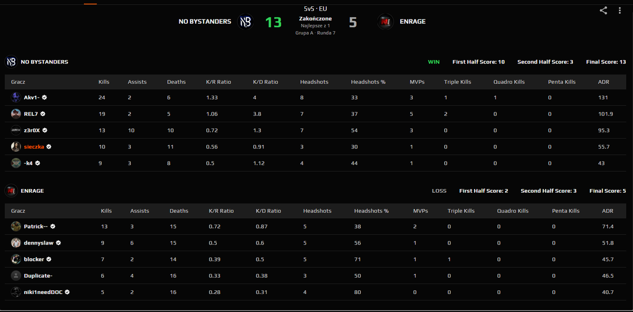Image resolution: width=633 pixels, height=312 pixels.
Task: Sort ENRAGE table by MVPs
Action: pos(420,211)
